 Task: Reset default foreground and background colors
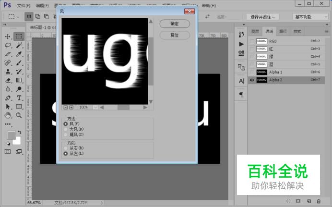(8, 144)
